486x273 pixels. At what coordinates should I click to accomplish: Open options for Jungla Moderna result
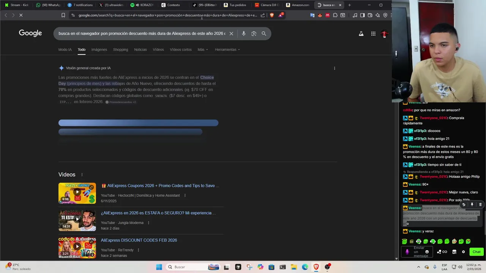(x=148, y=223)
